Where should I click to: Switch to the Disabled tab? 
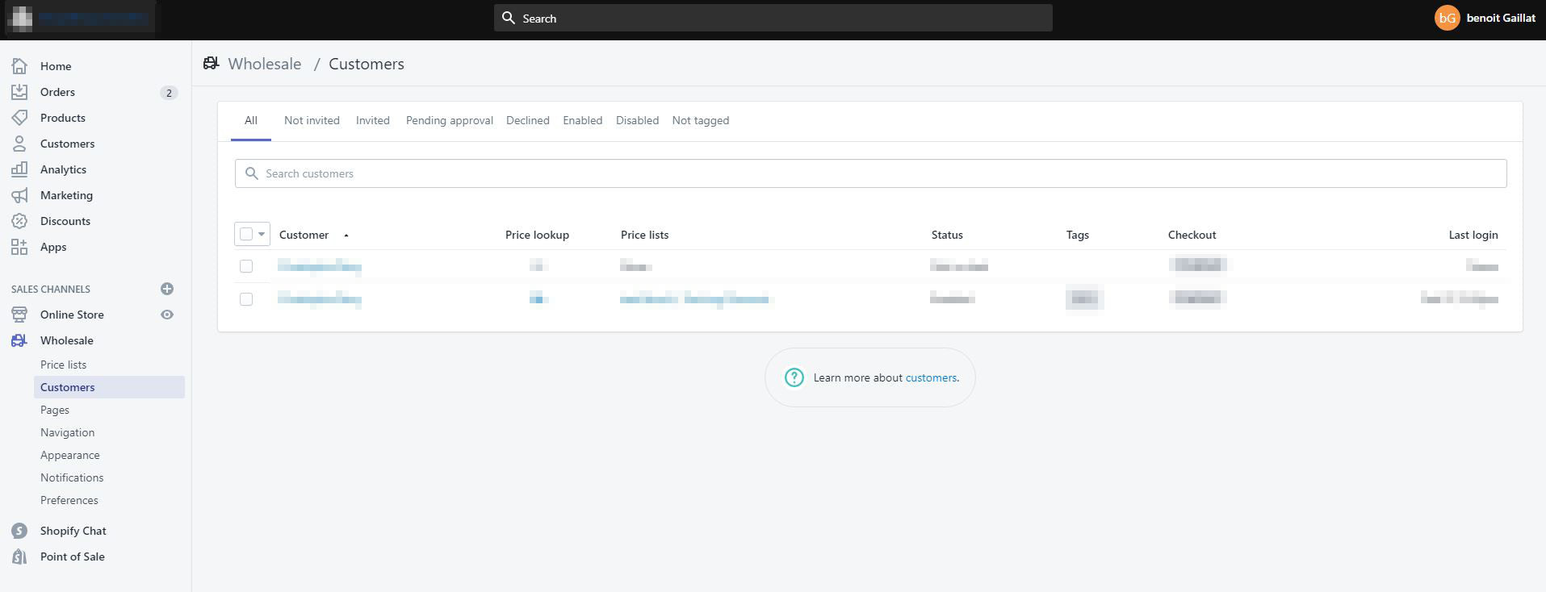(x=637, y=120)
